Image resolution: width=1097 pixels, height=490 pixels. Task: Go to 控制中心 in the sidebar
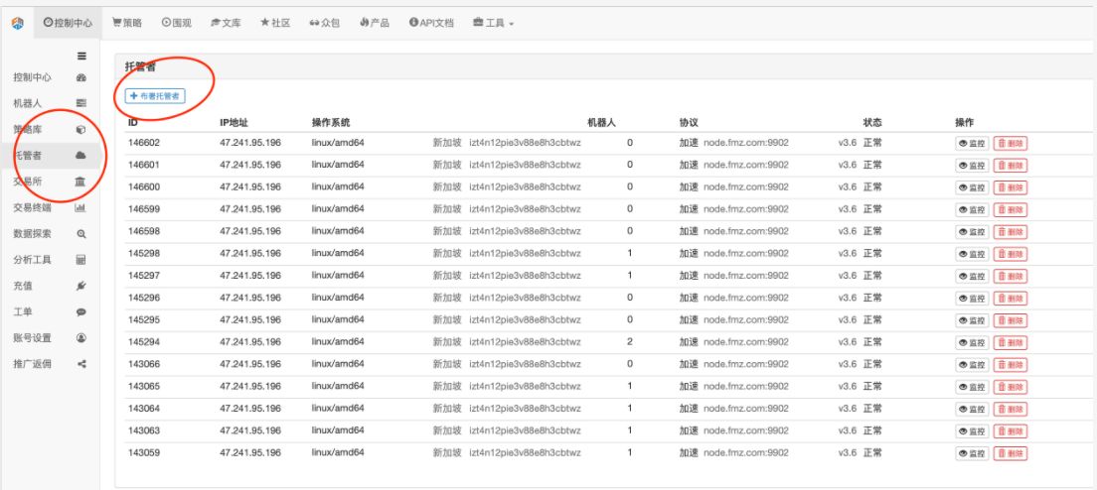(x=32, y=77)
